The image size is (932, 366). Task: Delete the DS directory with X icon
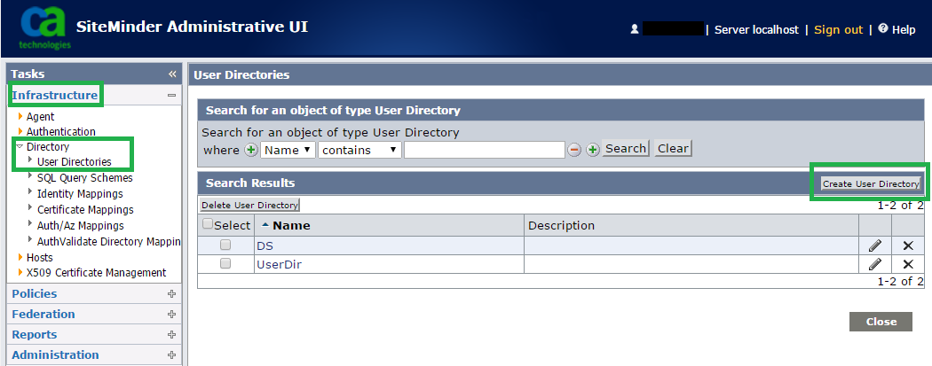[x=908, y=245]
